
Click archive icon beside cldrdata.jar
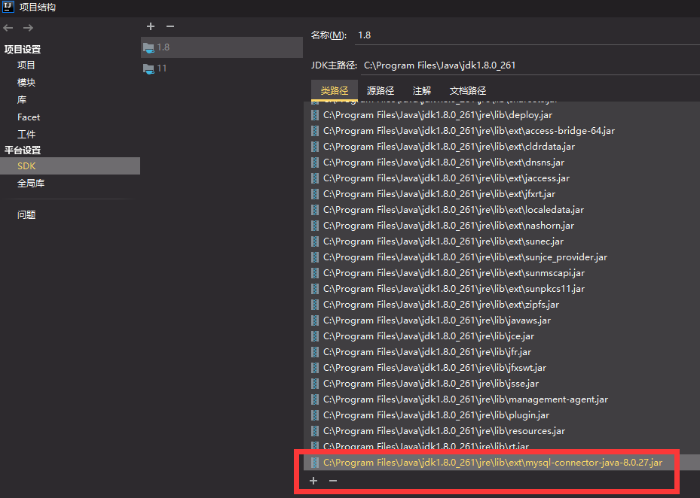coord(315,147)
